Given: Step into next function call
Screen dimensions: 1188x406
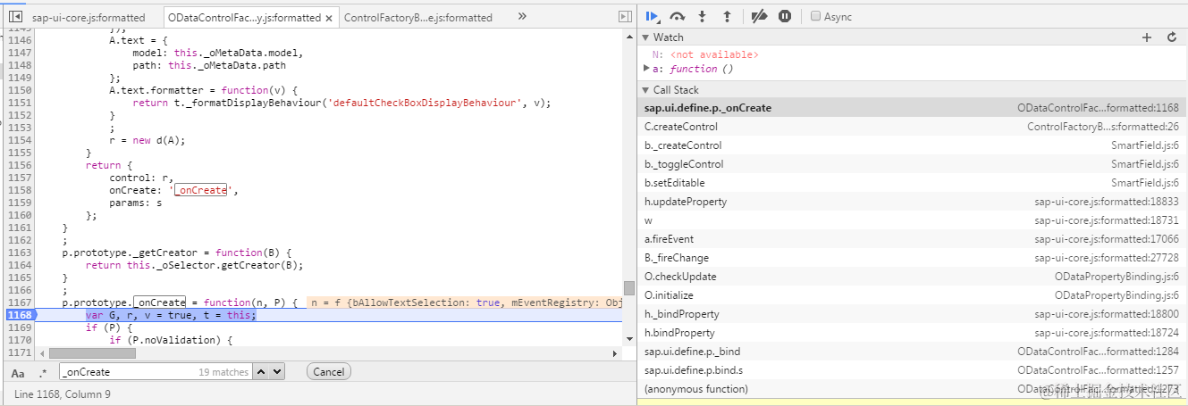Looking at the screenshot, I should coord(703,16).
